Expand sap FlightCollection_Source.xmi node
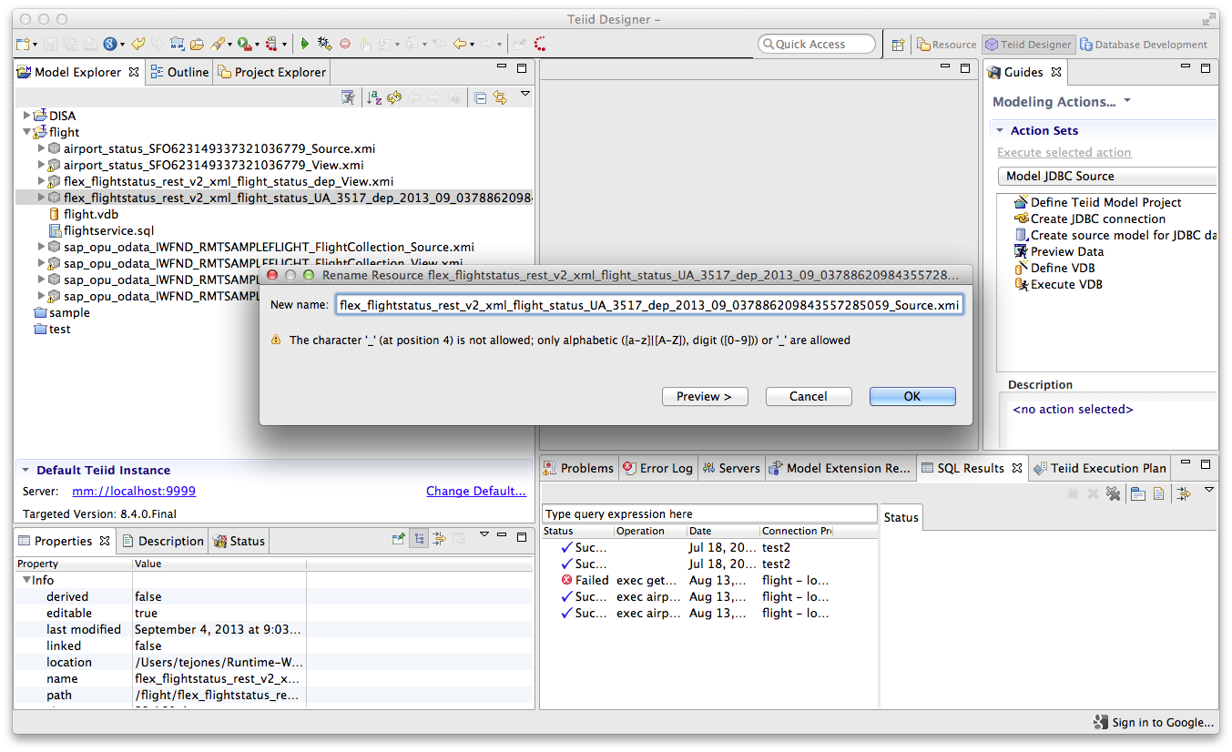 [x=41, y=247]
